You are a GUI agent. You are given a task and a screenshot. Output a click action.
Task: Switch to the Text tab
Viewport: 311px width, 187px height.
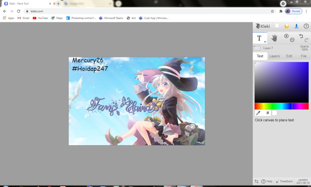260,56
